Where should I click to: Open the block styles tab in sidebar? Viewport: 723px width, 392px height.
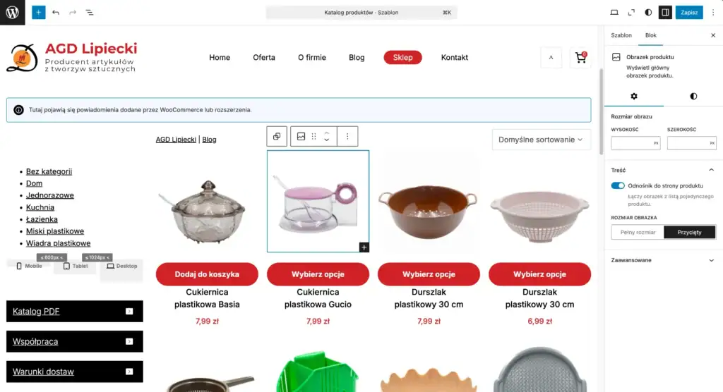693,97
